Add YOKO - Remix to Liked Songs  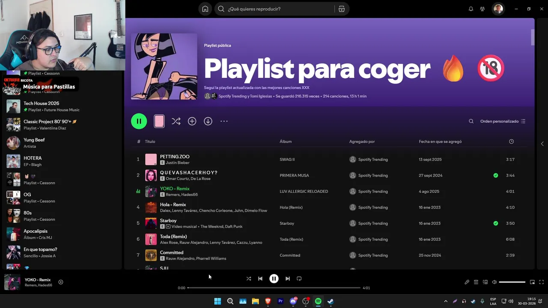61,282
